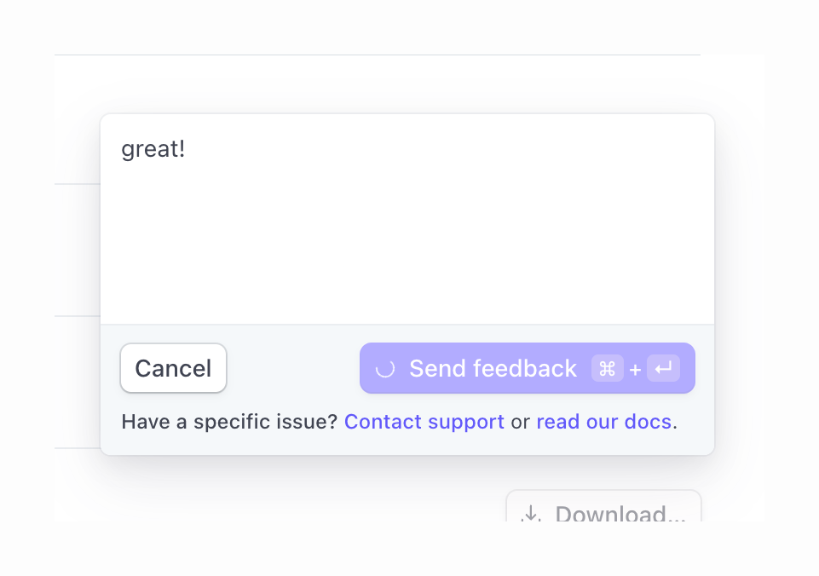Image resolution: width=819 pixels, height=576 pixels.
Task: Click the arrow icon beside Download
Action: click(x=532, y=515)
